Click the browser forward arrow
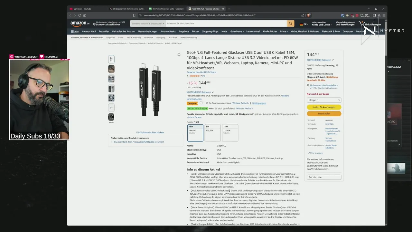This screenshot has width=412, height=232. 75,15
